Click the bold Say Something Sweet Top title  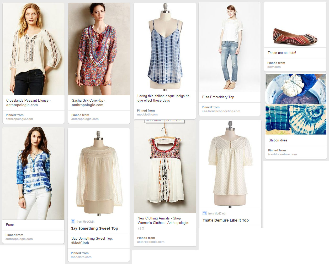point(94,229)
